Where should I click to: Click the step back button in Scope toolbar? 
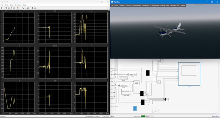[x=6, y=8]
